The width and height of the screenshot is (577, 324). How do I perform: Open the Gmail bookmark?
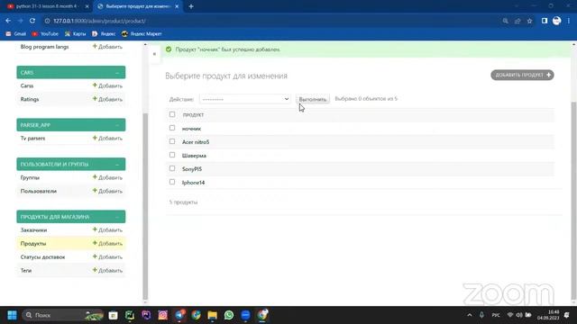16,34
